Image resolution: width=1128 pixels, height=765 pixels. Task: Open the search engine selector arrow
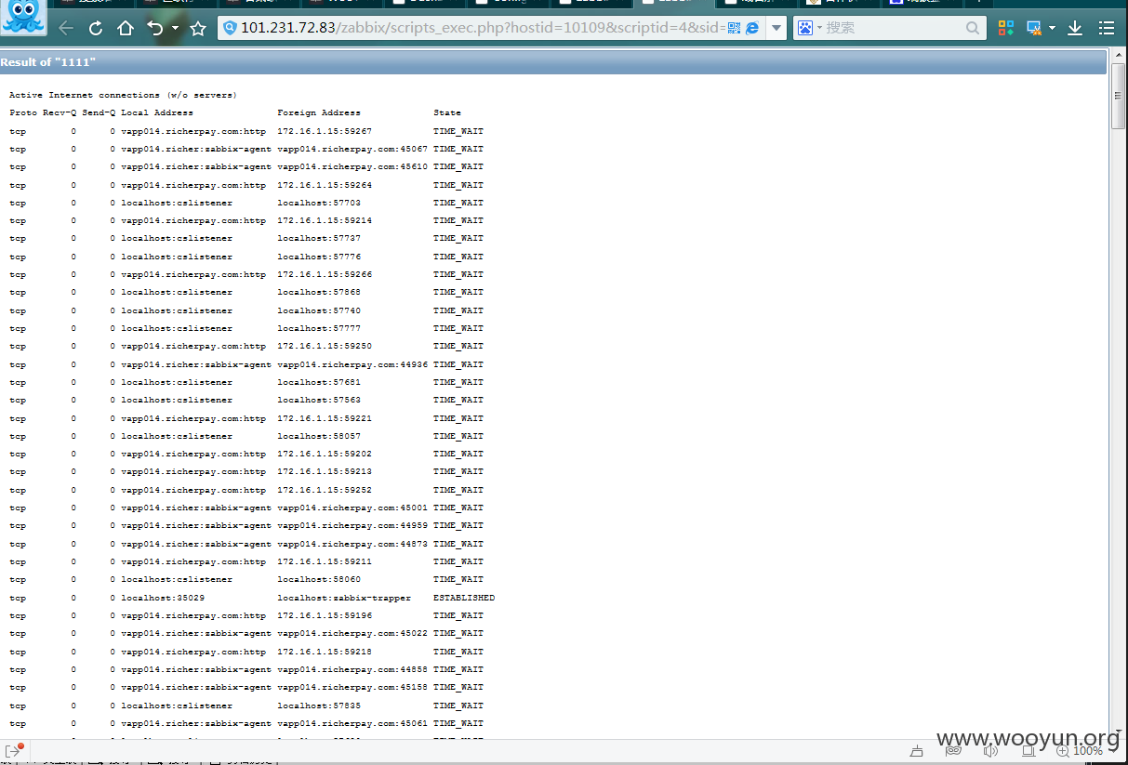(x=819, y=28)
